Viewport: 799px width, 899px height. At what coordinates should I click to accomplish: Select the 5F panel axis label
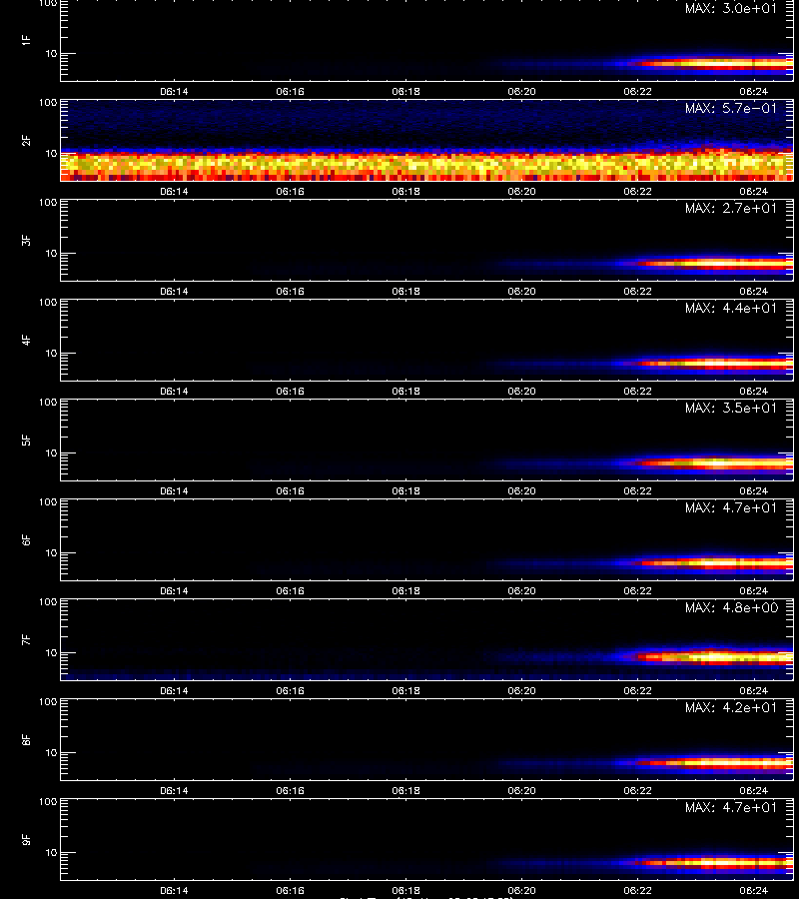coord(26,440)
